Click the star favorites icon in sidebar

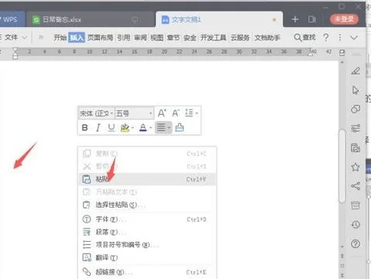(356, 167)
